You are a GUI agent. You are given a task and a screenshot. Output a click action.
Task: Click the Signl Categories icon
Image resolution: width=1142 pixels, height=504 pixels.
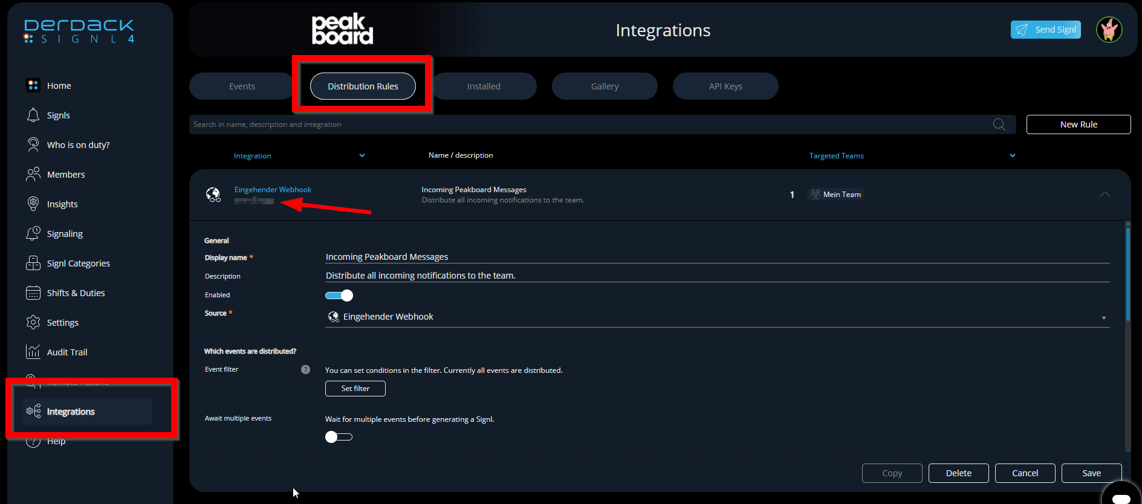click(x=33, y=263)
